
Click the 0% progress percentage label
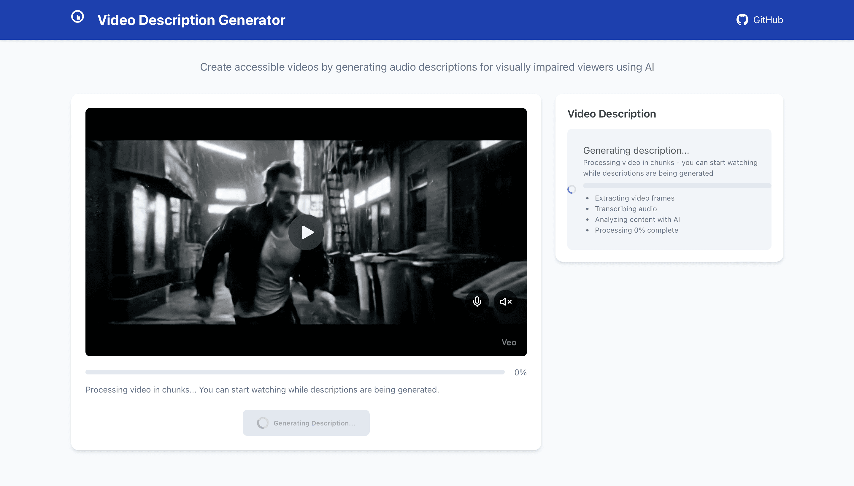coord(520,372)
